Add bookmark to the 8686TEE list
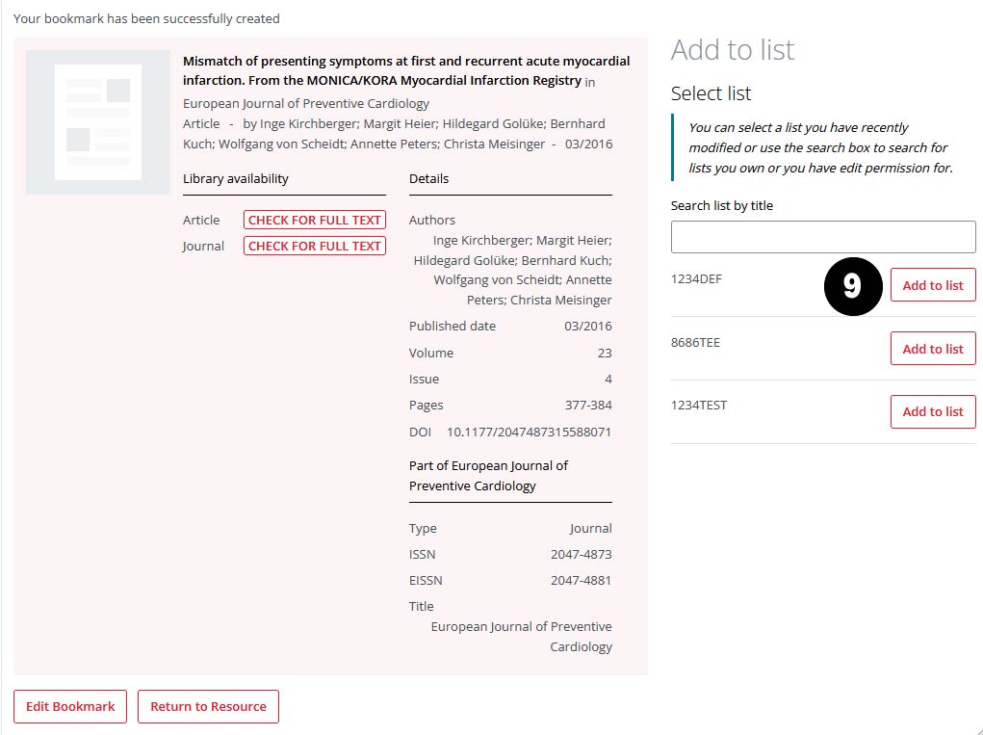This screenshot has width=983, height=735. [x=932, y=349]
